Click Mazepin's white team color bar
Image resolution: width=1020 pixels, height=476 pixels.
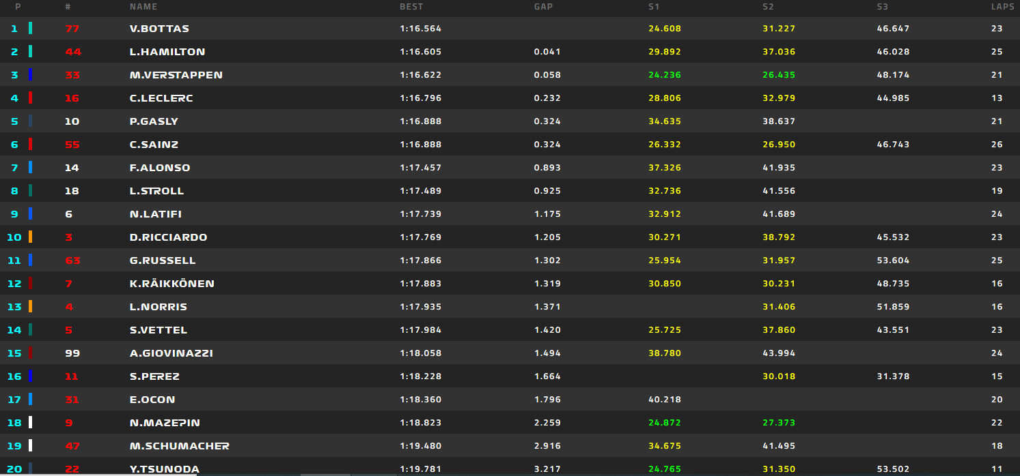click(30, 423)
